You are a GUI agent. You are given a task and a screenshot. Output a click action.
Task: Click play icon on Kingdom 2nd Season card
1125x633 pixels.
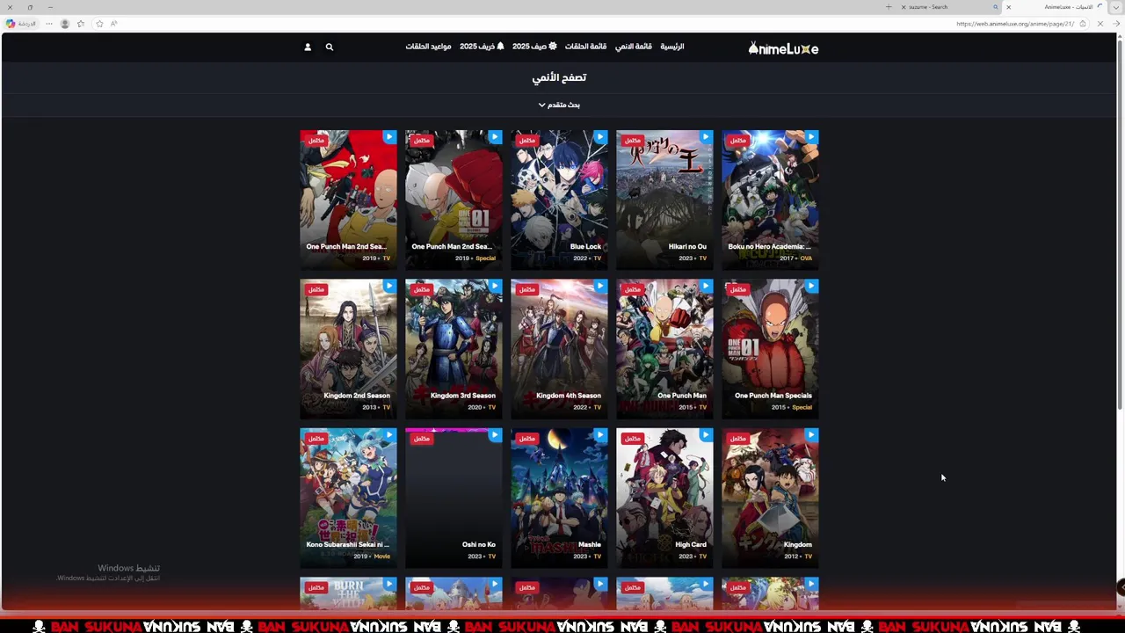pyautogui.click(x=389, y=286)
